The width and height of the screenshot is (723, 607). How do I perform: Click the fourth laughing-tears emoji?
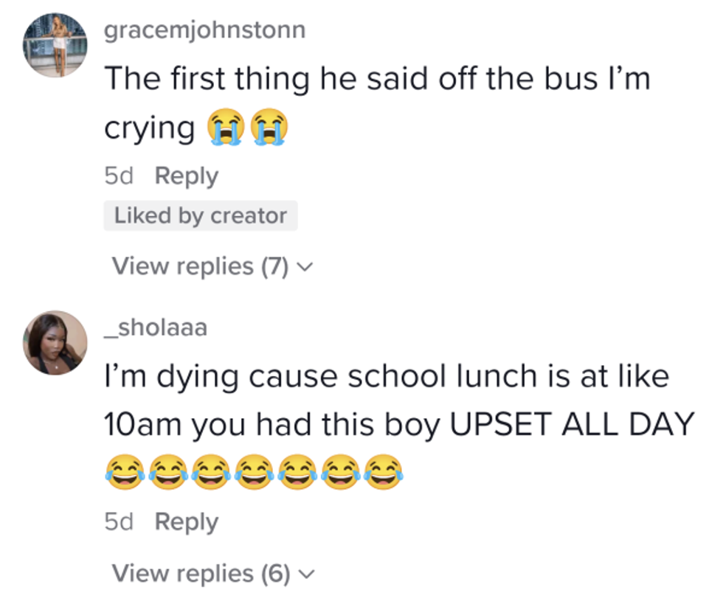[x=255, y=472]
